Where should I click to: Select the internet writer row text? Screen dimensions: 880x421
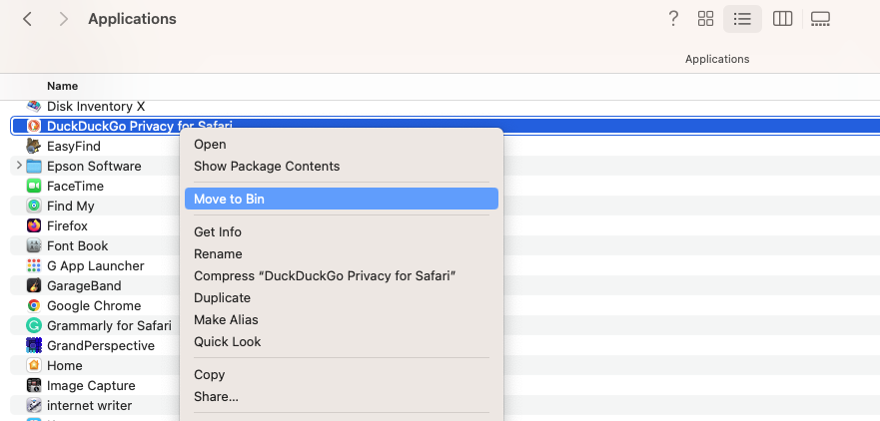click(89, 405)
